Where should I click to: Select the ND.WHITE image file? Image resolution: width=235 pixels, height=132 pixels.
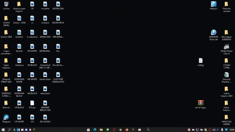point(32,76)
